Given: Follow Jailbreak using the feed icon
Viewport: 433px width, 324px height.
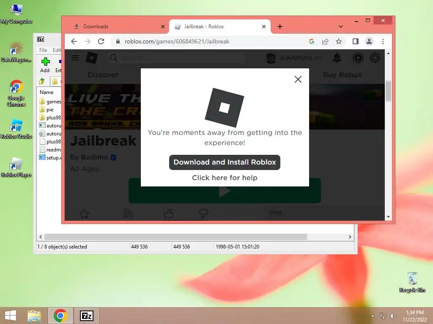Looking at the screenshot, I should point(128,213).
